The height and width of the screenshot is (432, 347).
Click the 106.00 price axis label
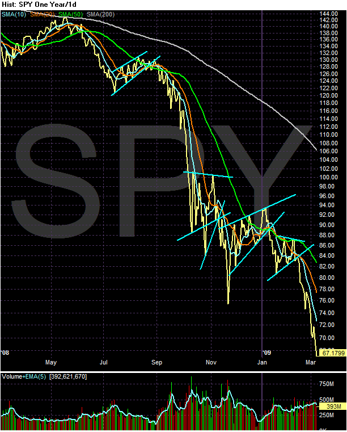(328, 151)
